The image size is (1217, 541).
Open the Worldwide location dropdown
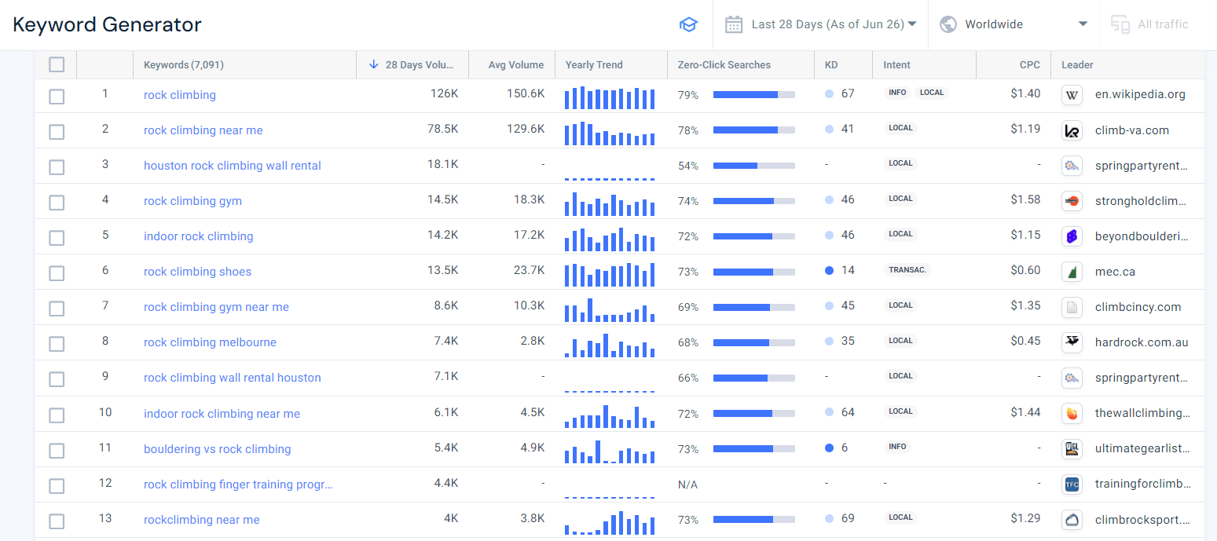tap(1014, 24)
